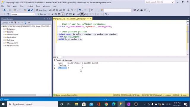
Task: Click the Execute button
Action: [42, 14]
